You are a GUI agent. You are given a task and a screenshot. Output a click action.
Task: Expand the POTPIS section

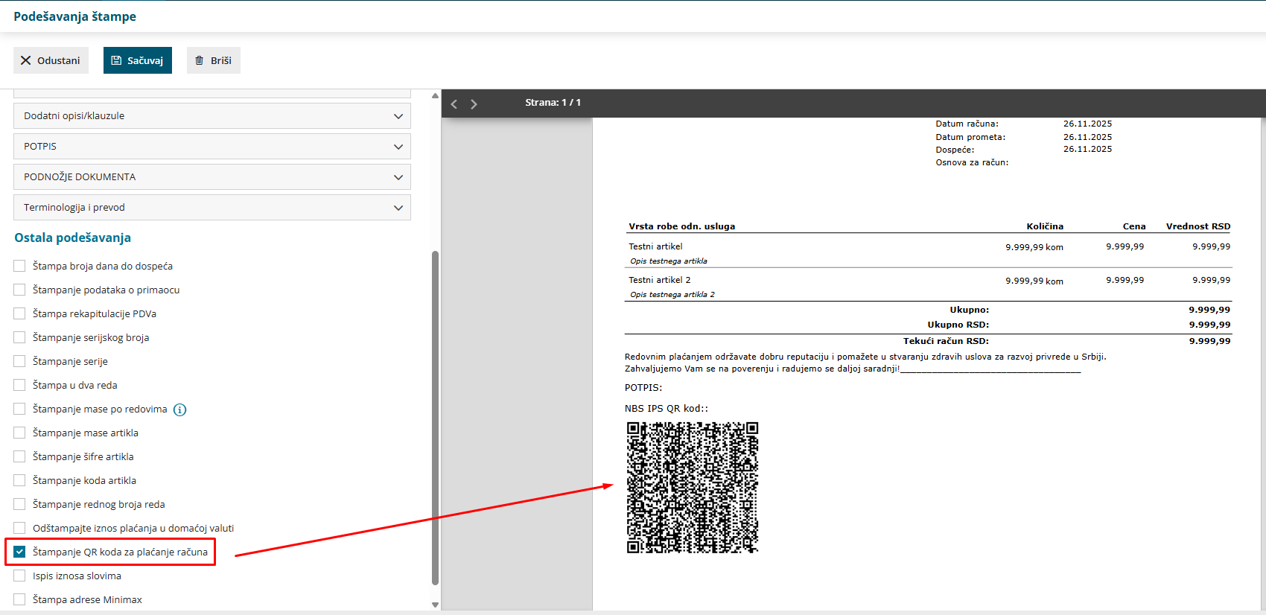coord(212,147)
